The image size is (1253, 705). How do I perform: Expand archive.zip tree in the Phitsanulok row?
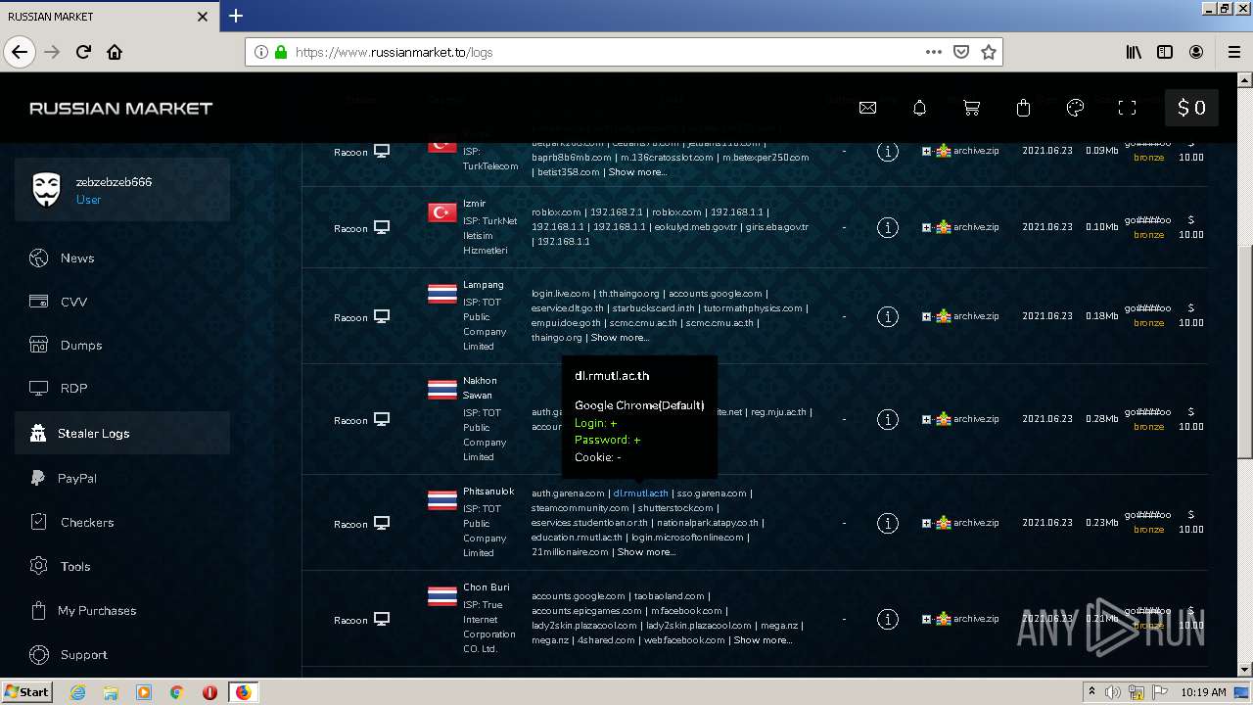click(x=926, y=523)
